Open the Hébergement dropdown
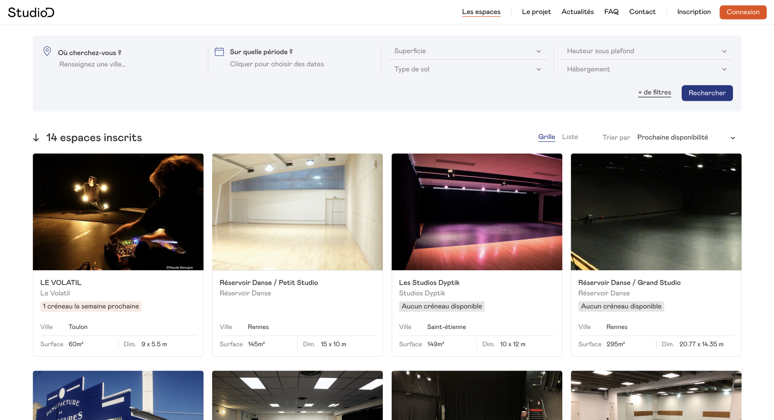 point(646,69)
